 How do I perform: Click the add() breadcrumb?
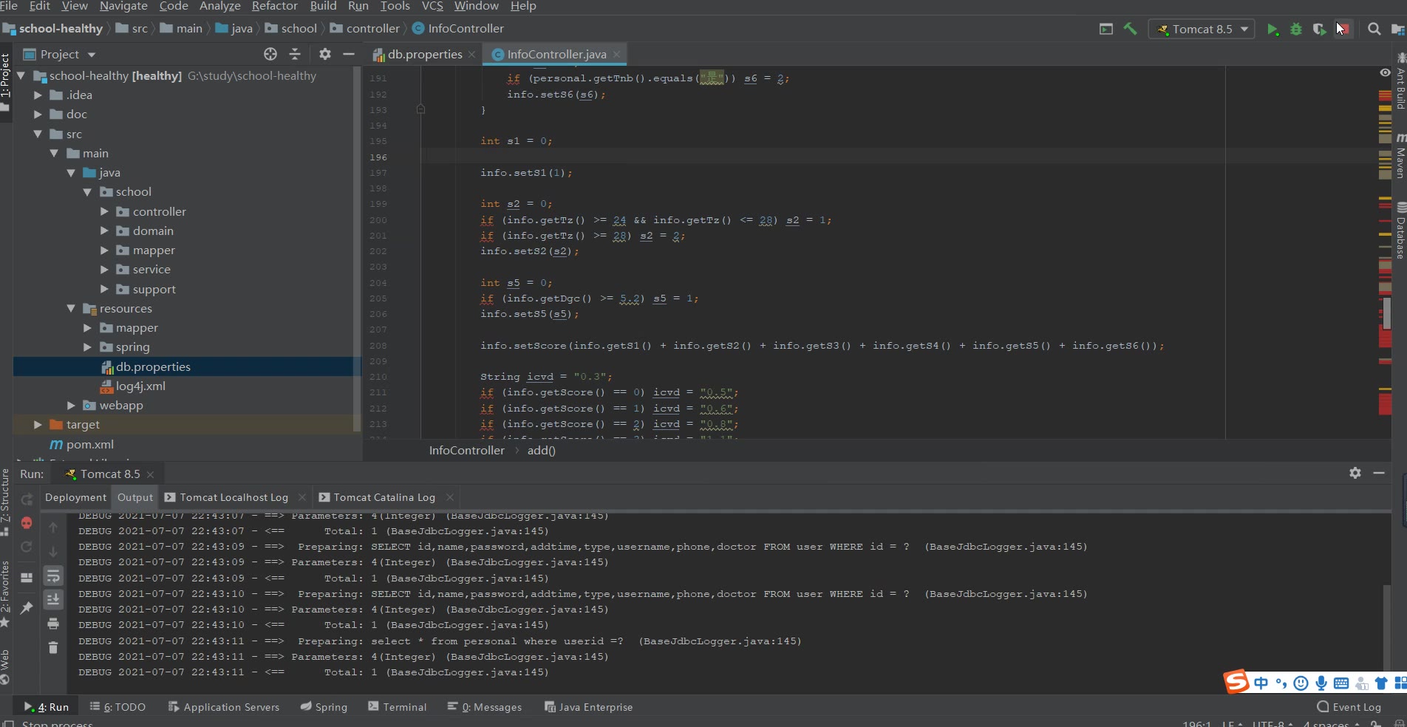(541, 451)
